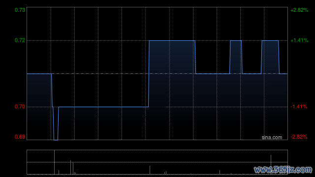315x177 pixels.
Task: Click the tallest volume bar at left
Action: pos(54,162)
